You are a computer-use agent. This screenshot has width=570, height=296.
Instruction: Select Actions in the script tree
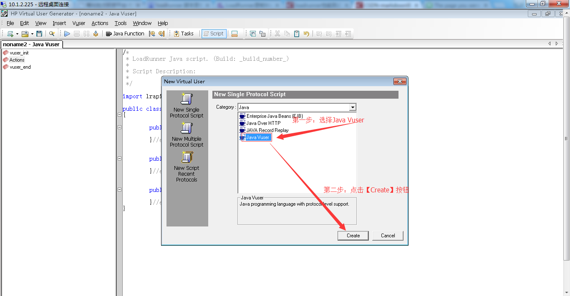(x=17, y=60)
